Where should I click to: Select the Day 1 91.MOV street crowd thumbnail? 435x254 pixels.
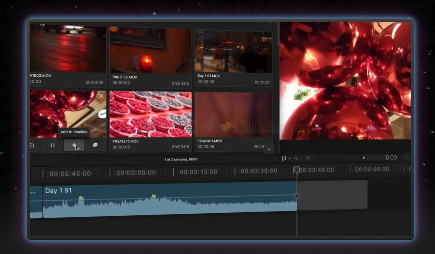coord(233,52)
